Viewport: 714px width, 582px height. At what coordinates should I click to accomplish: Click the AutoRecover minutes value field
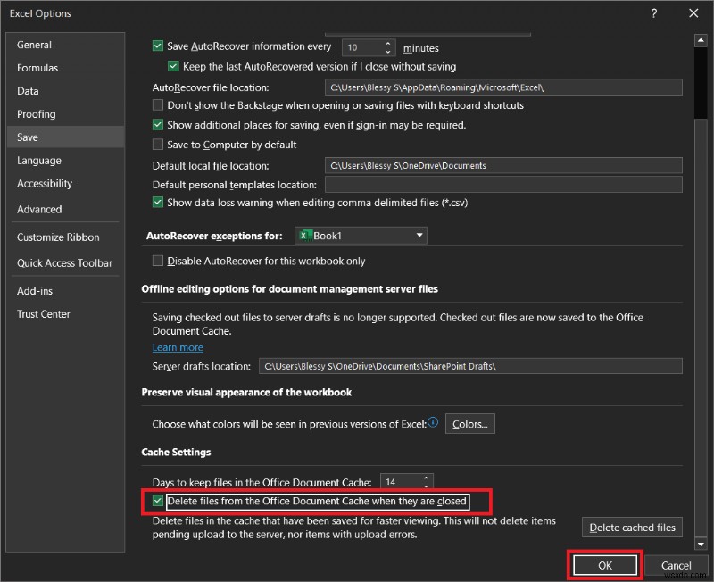[363, 47]
